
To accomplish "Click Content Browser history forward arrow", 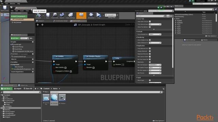I will [38, 89].
